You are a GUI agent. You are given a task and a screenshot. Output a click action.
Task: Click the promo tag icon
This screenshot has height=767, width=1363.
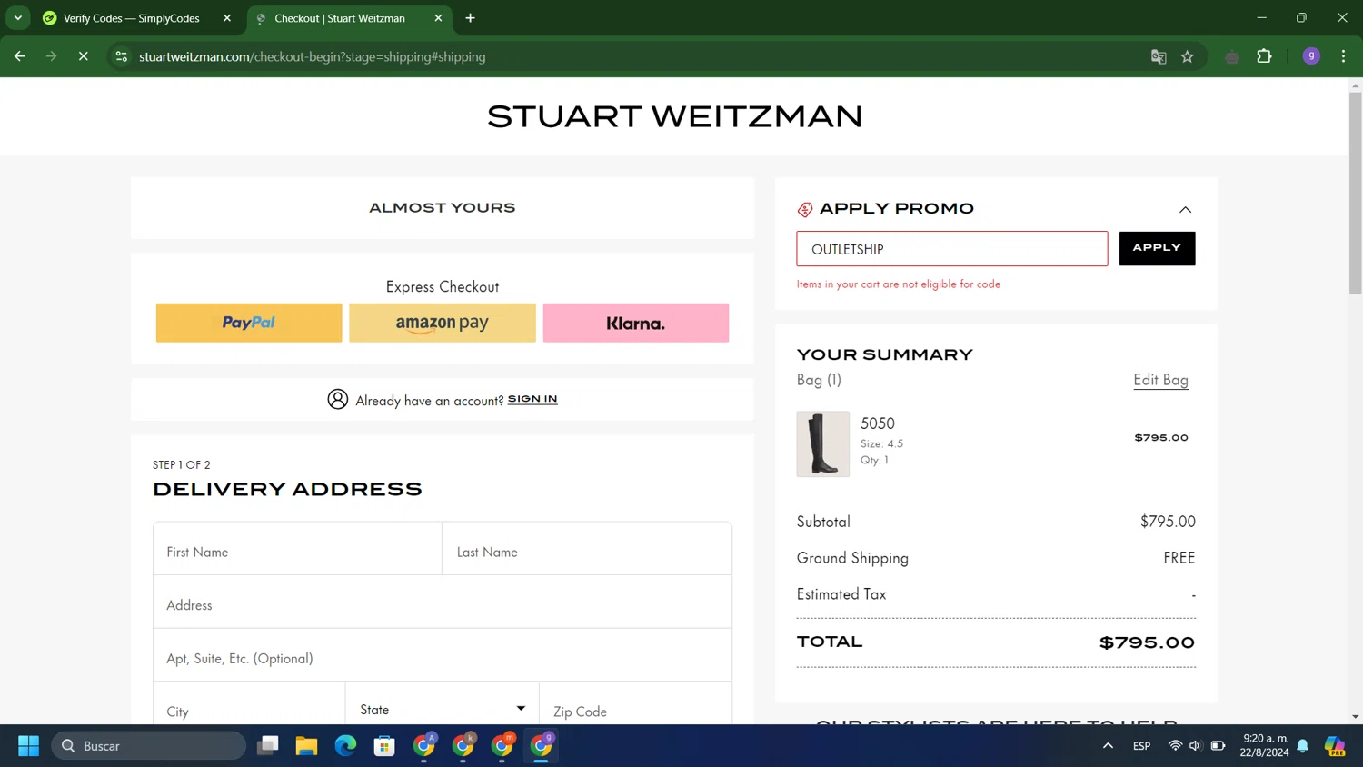click(x=805, y=210)
